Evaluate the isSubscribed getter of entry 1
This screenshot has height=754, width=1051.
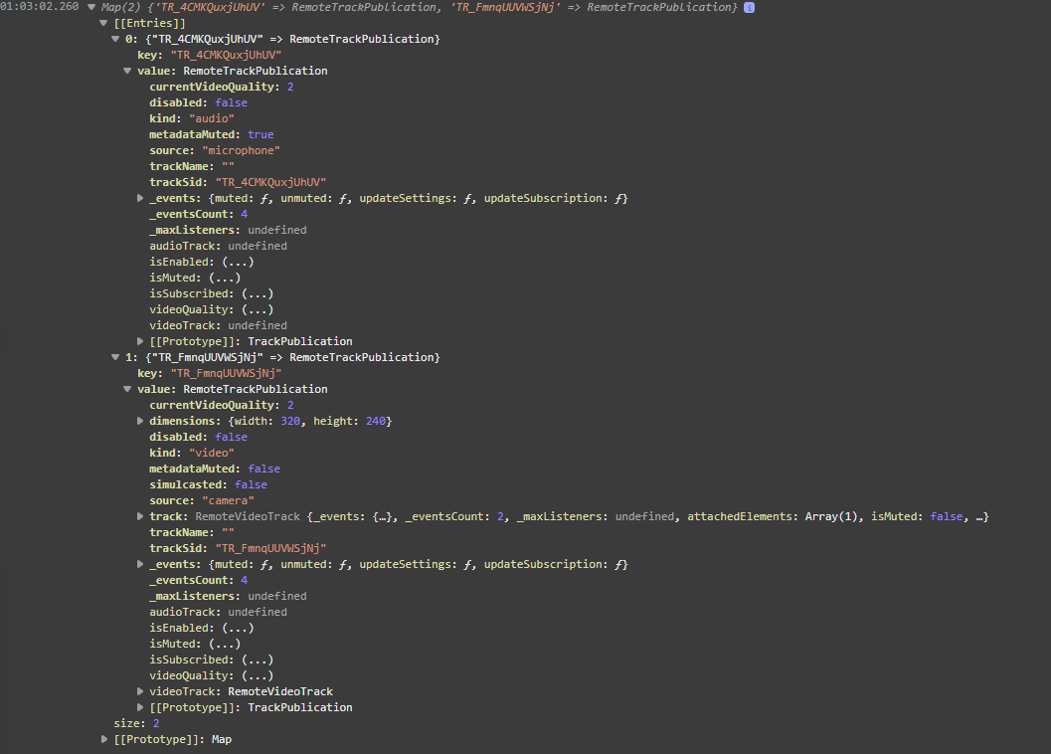257,660
